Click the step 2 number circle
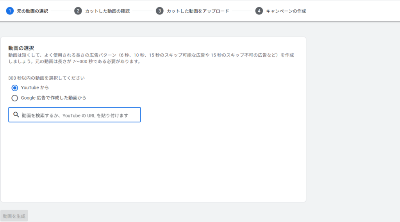 [x=78, y=11]
